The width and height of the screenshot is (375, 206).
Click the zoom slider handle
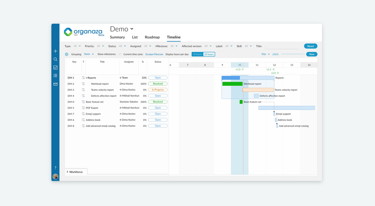[303, 54]
